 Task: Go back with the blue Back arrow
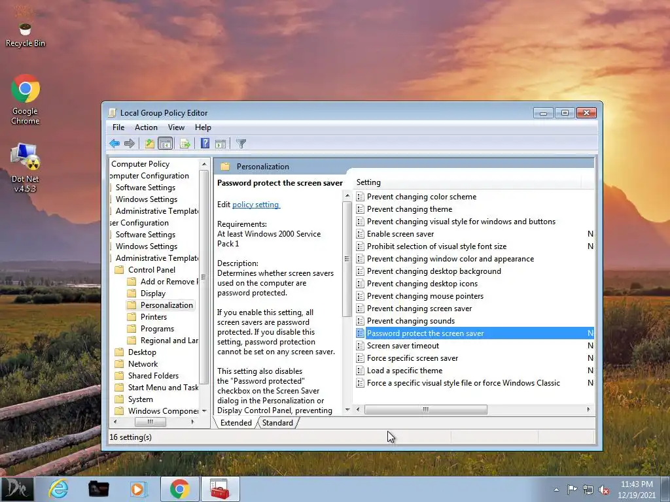tap(114, 143)
